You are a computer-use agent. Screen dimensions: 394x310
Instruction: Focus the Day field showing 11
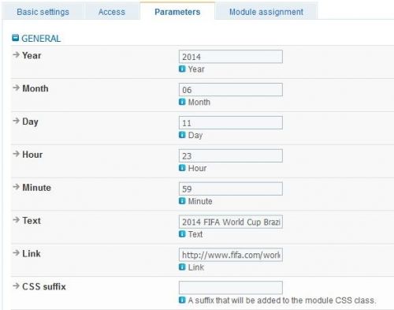tap(231, 123)
